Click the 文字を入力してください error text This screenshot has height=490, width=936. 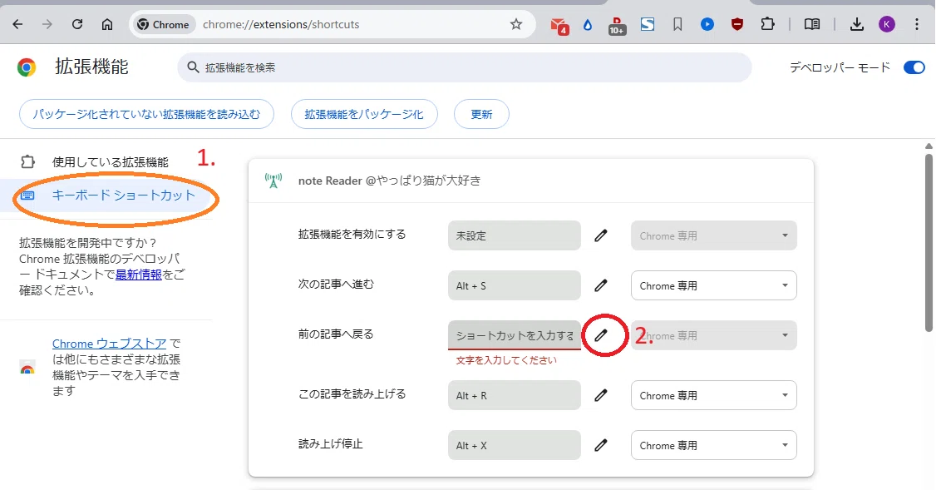pyautogui.click(x=506, y=360)
